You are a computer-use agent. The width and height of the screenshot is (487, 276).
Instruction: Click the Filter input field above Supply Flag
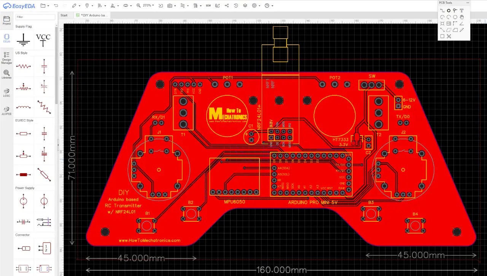click(x=35, y=17)
